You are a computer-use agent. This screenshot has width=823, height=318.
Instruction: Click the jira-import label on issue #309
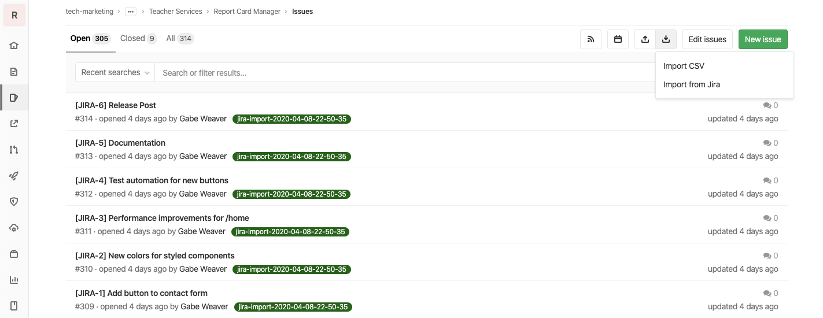[x=293, y=307]
